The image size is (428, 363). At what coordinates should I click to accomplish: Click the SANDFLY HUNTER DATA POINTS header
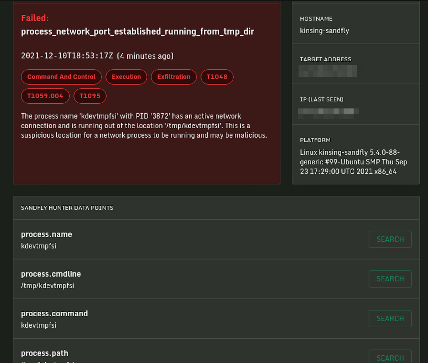tap(67, 208)
